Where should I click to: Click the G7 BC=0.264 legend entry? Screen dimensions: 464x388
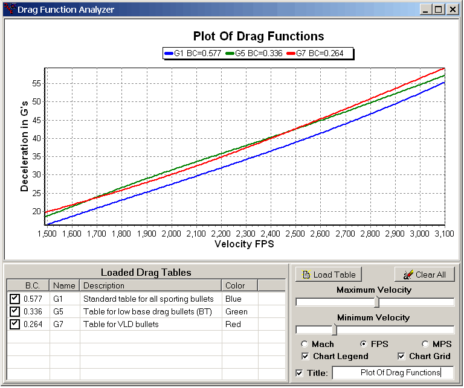(315, 53)
